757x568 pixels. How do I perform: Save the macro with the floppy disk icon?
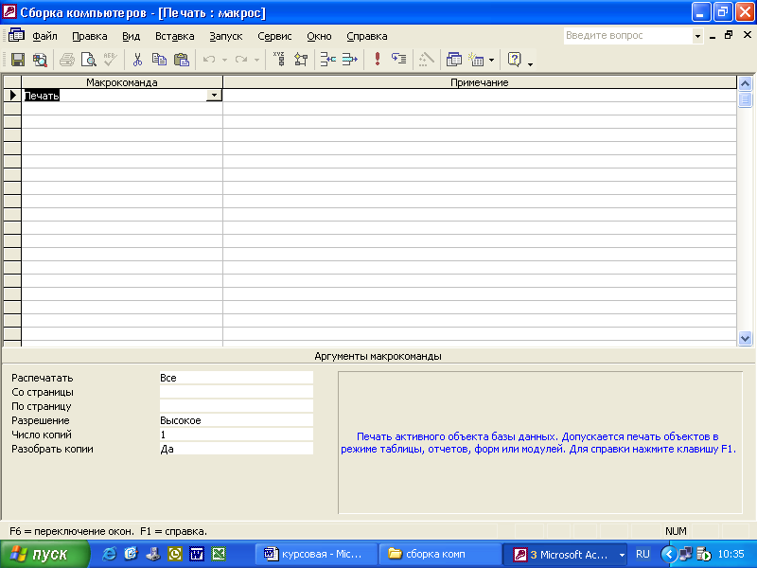[18, 60]
